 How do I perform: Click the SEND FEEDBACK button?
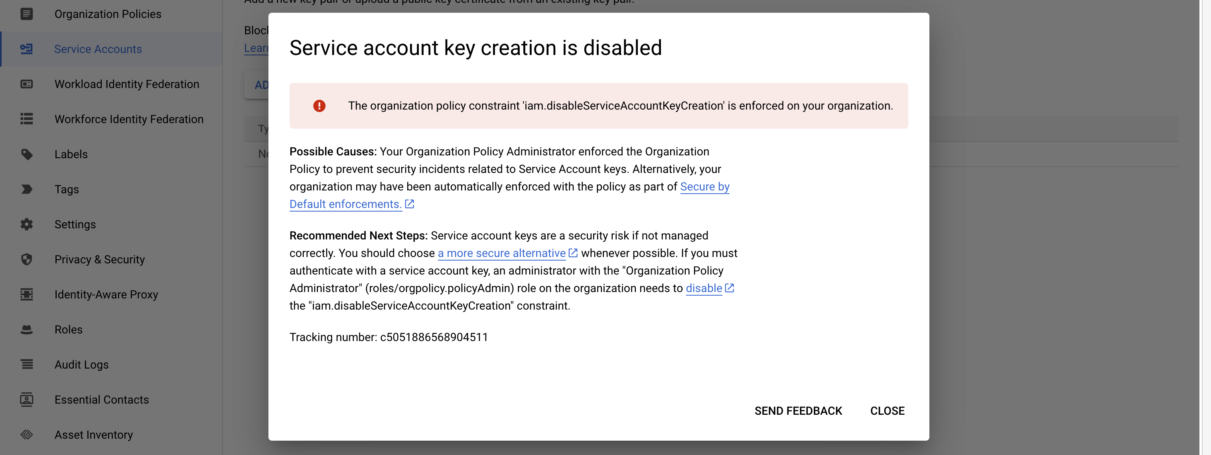(x=798, y=411)
